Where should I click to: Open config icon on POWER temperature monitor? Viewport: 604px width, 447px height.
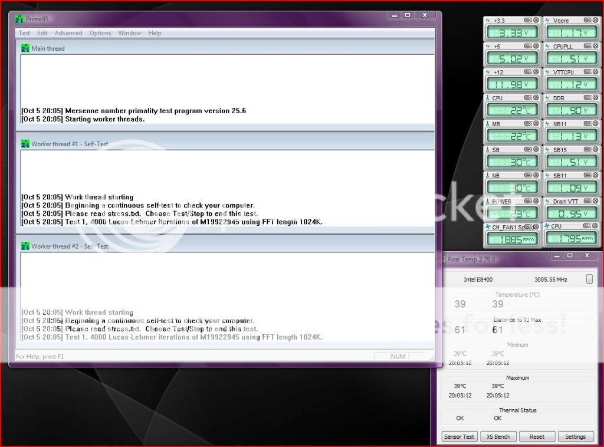528,201
